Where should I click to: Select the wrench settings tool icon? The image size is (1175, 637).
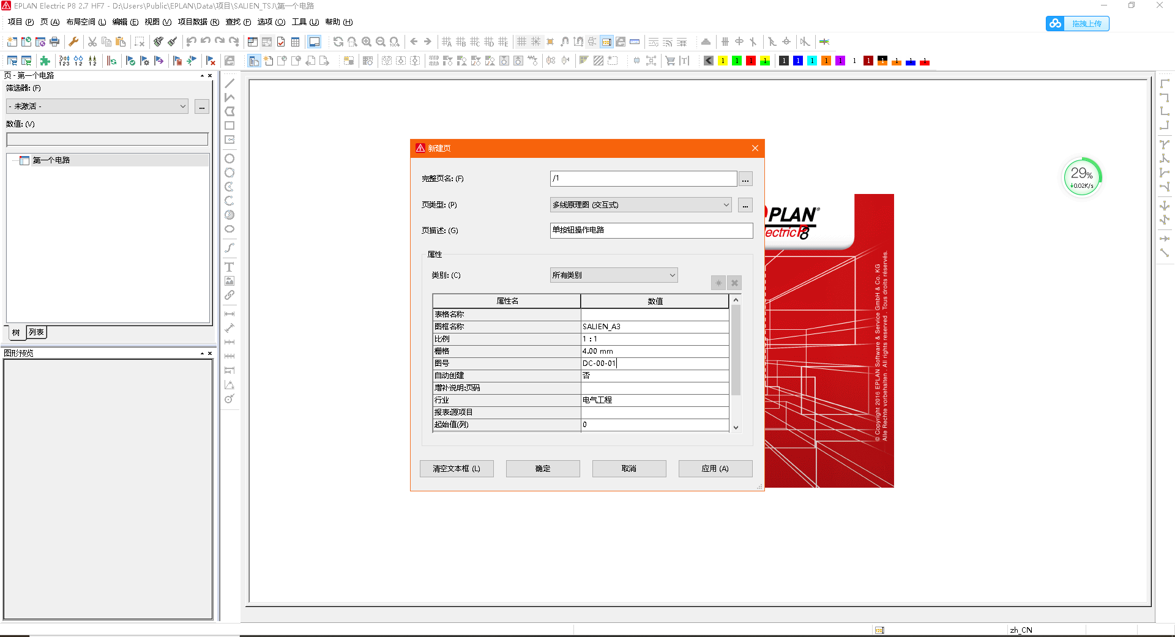click(73, 42)
